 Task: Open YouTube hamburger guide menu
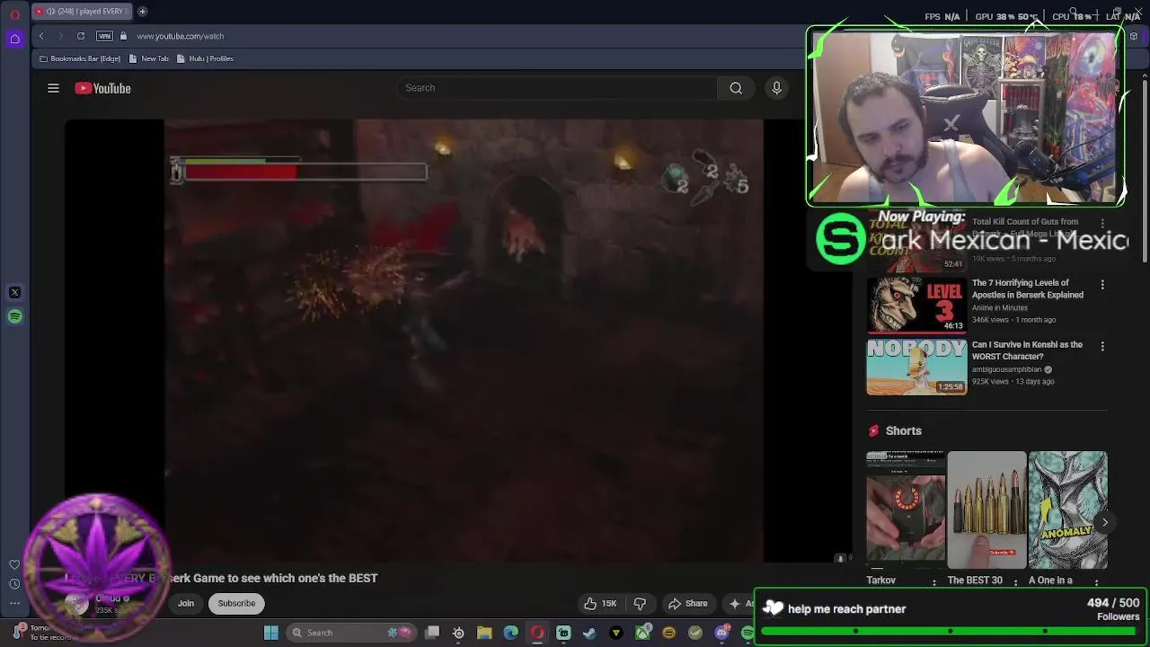click(53, 88)
